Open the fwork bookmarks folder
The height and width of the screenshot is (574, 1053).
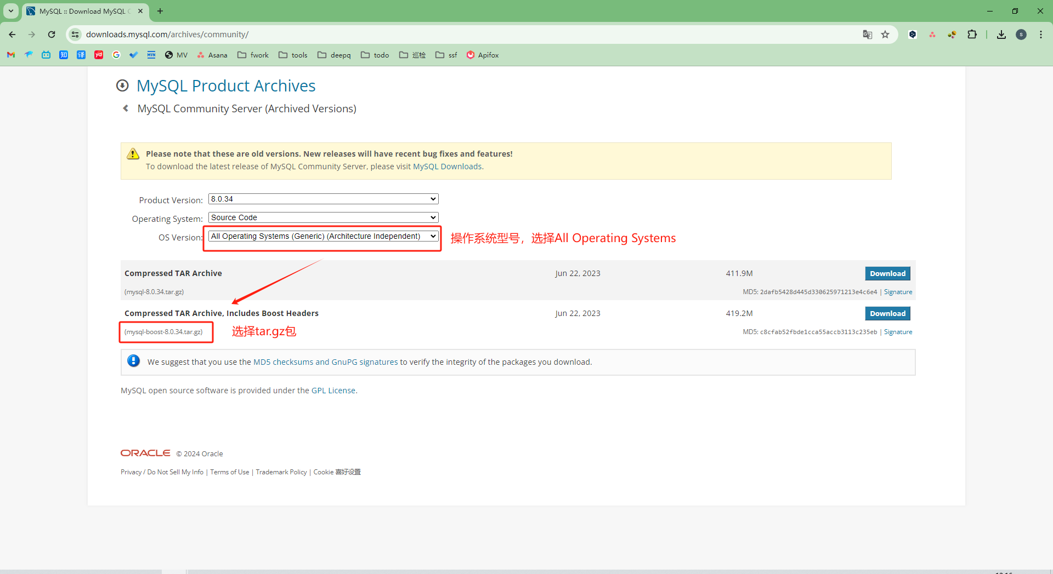click(x=253, y=55)
